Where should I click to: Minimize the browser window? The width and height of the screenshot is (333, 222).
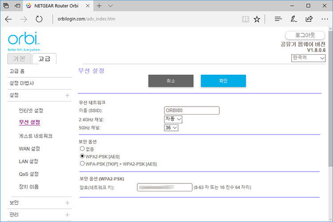[292, 6]
